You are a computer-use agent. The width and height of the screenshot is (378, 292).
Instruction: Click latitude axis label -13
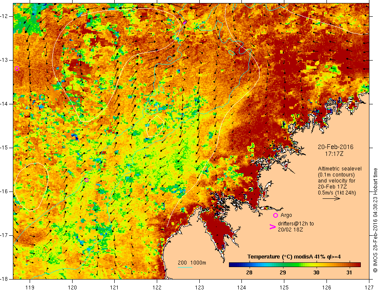tap(4, 60)
